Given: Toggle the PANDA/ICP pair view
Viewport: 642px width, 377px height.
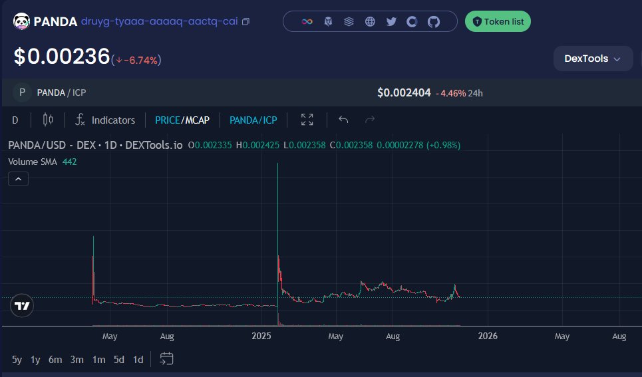Looking at the screenshot, I should [x=253, y=120].
